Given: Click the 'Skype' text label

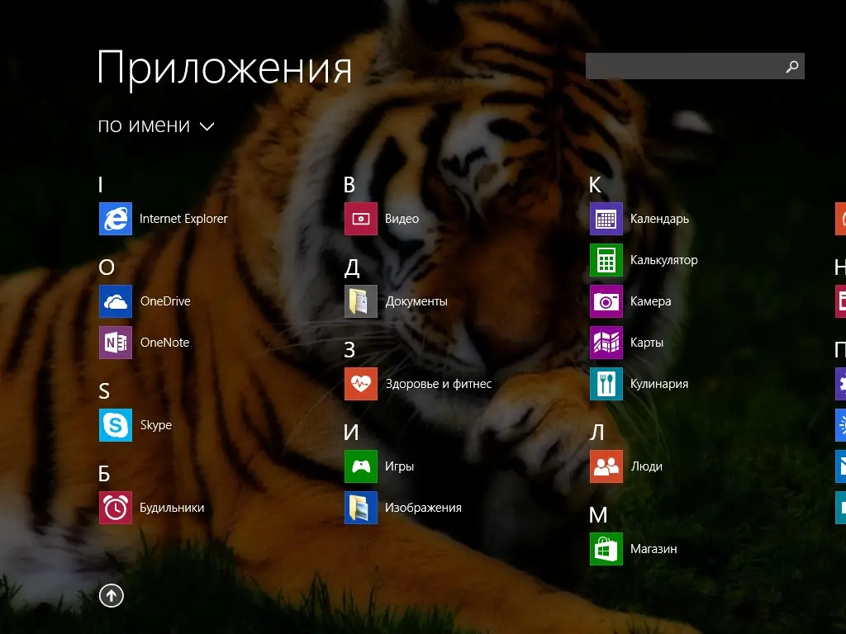Looking at the screenshot, I should [x=156, y=425].
